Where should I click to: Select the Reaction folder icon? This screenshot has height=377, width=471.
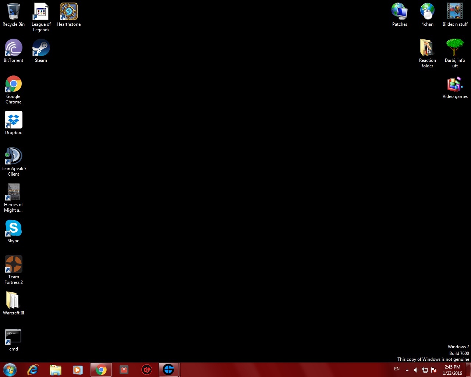pos(427,48)
